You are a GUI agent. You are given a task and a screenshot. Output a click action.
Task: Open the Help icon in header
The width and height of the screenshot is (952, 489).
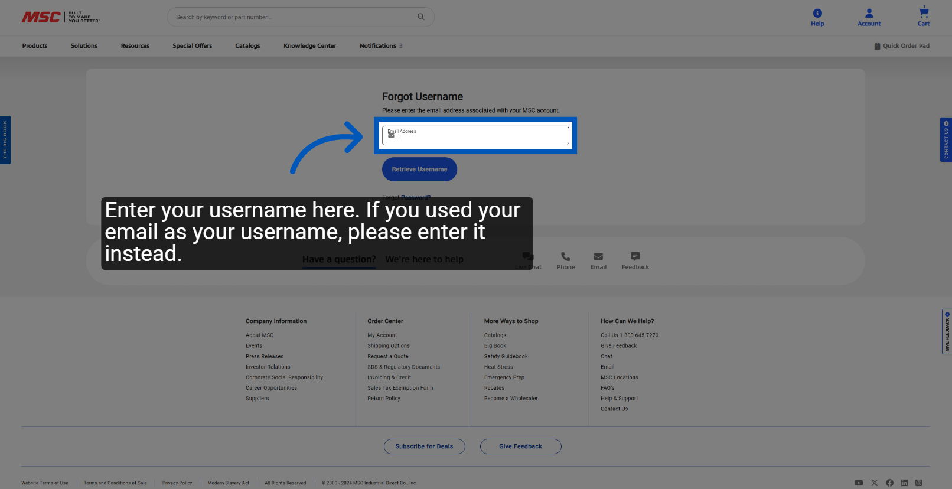(817, 18)
